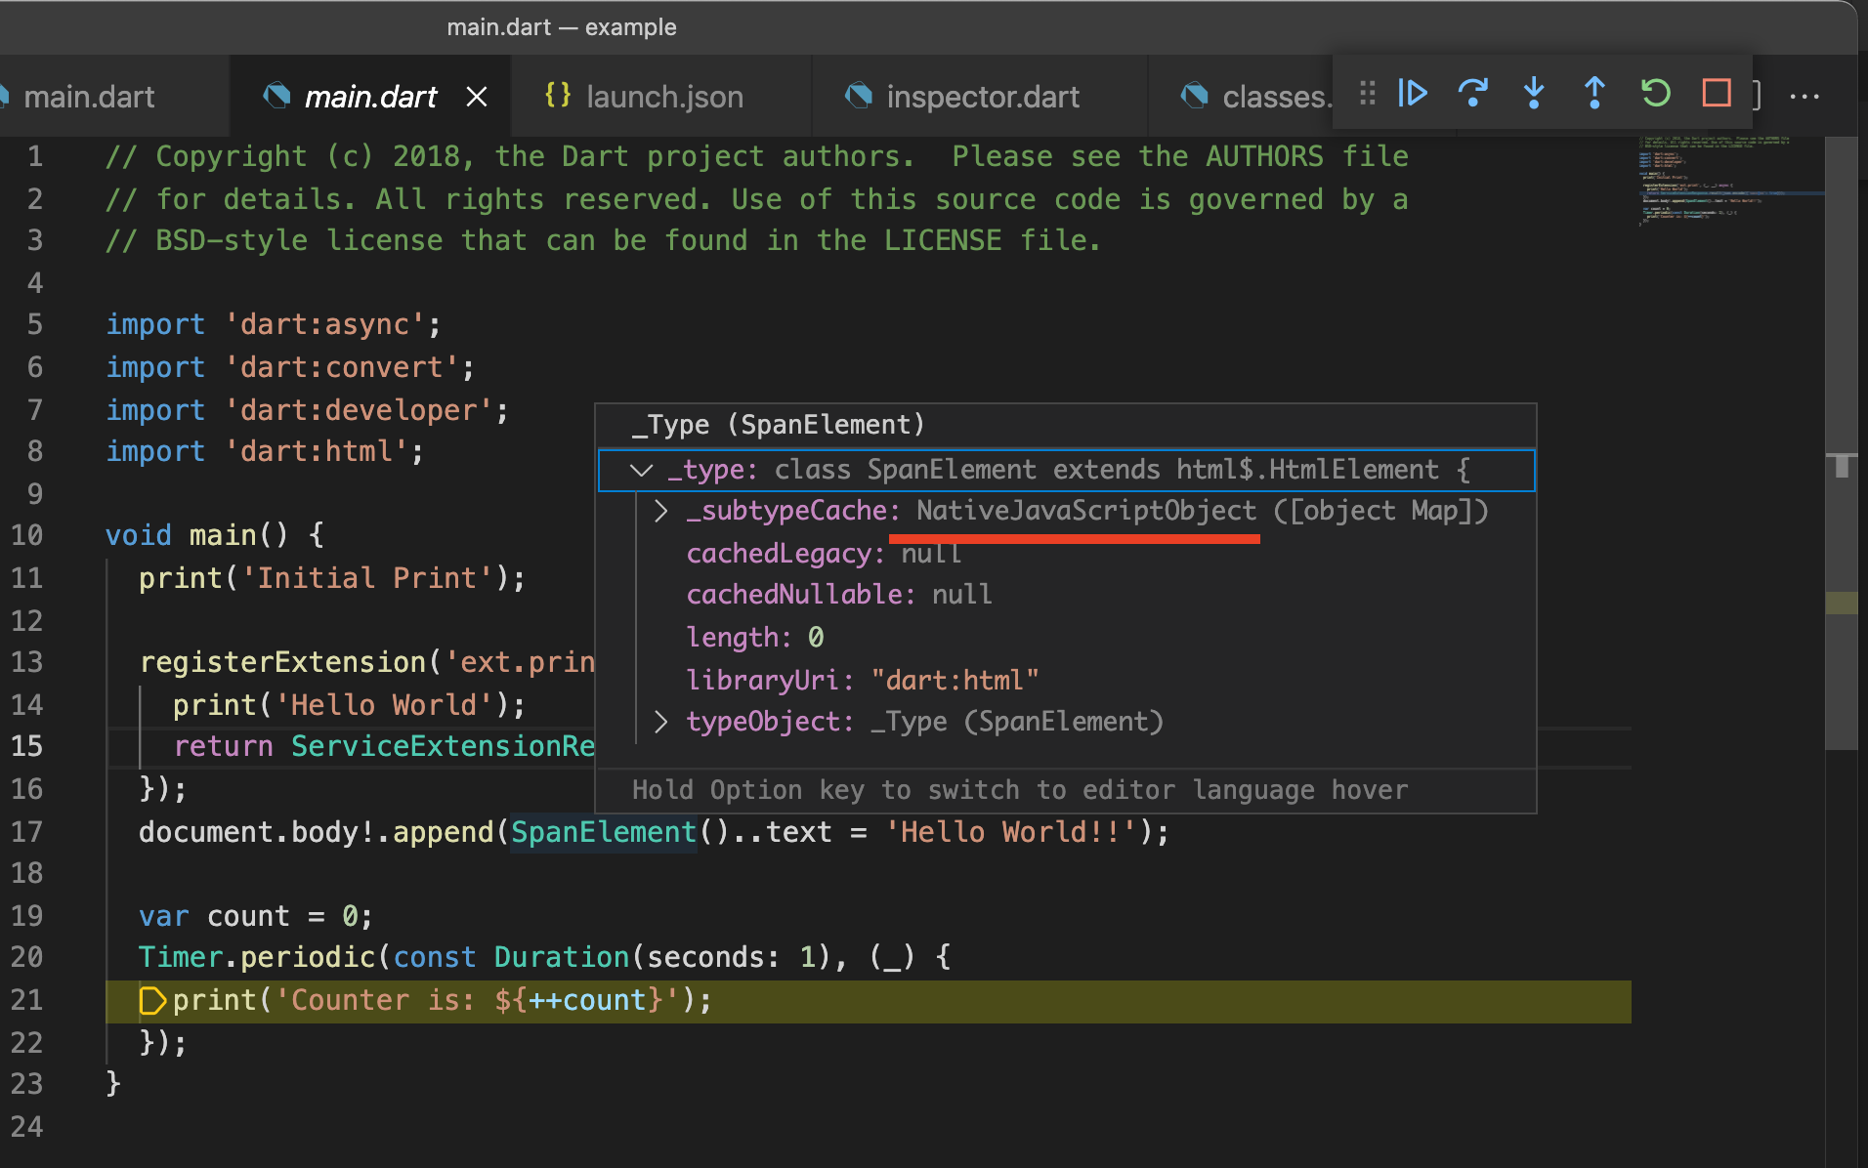Select the italic main.dart tab
The width and height of the screenshot is (1868, 1168).
[x=370, y=97]
